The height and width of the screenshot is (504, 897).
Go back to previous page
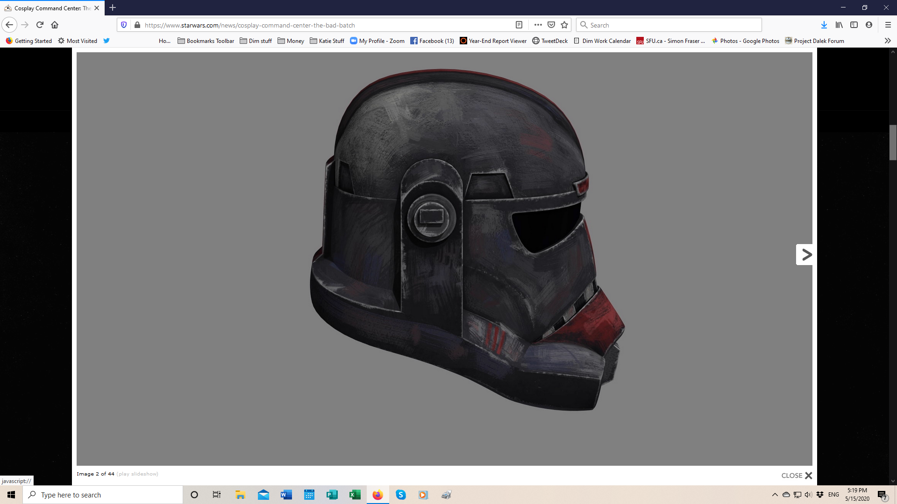pos(9,25)
